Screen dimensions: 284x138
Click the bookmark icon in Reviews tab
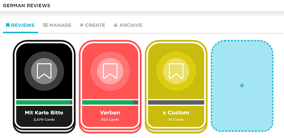coord(7,25)
